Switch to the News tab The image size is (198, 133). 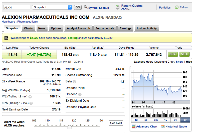click(x=42, y=28)
